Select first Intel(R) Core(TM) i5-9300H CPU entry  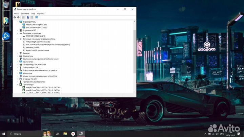43,88
